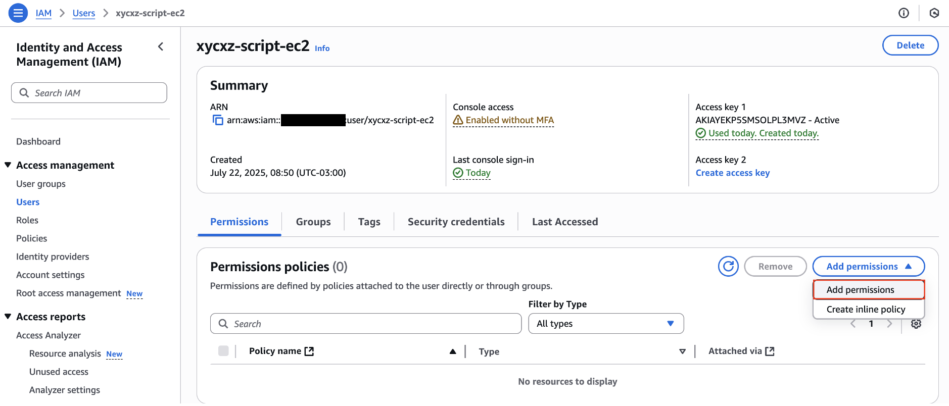Open Analyzer settings in the sidebar
Viewport: 949px width, 406px height.
pyautogui.click(x=65, y=390)
